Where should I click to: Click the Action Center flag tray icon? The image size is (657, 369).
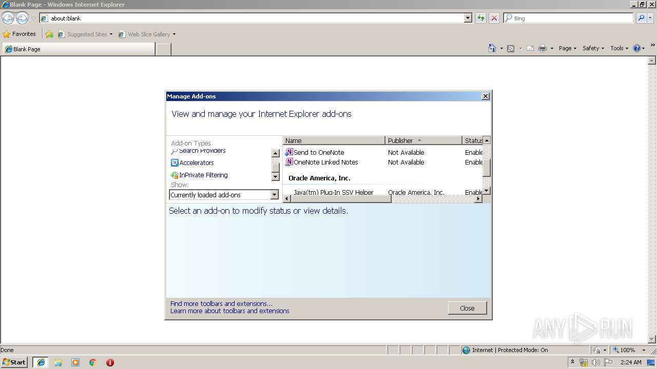coord(608,362)
